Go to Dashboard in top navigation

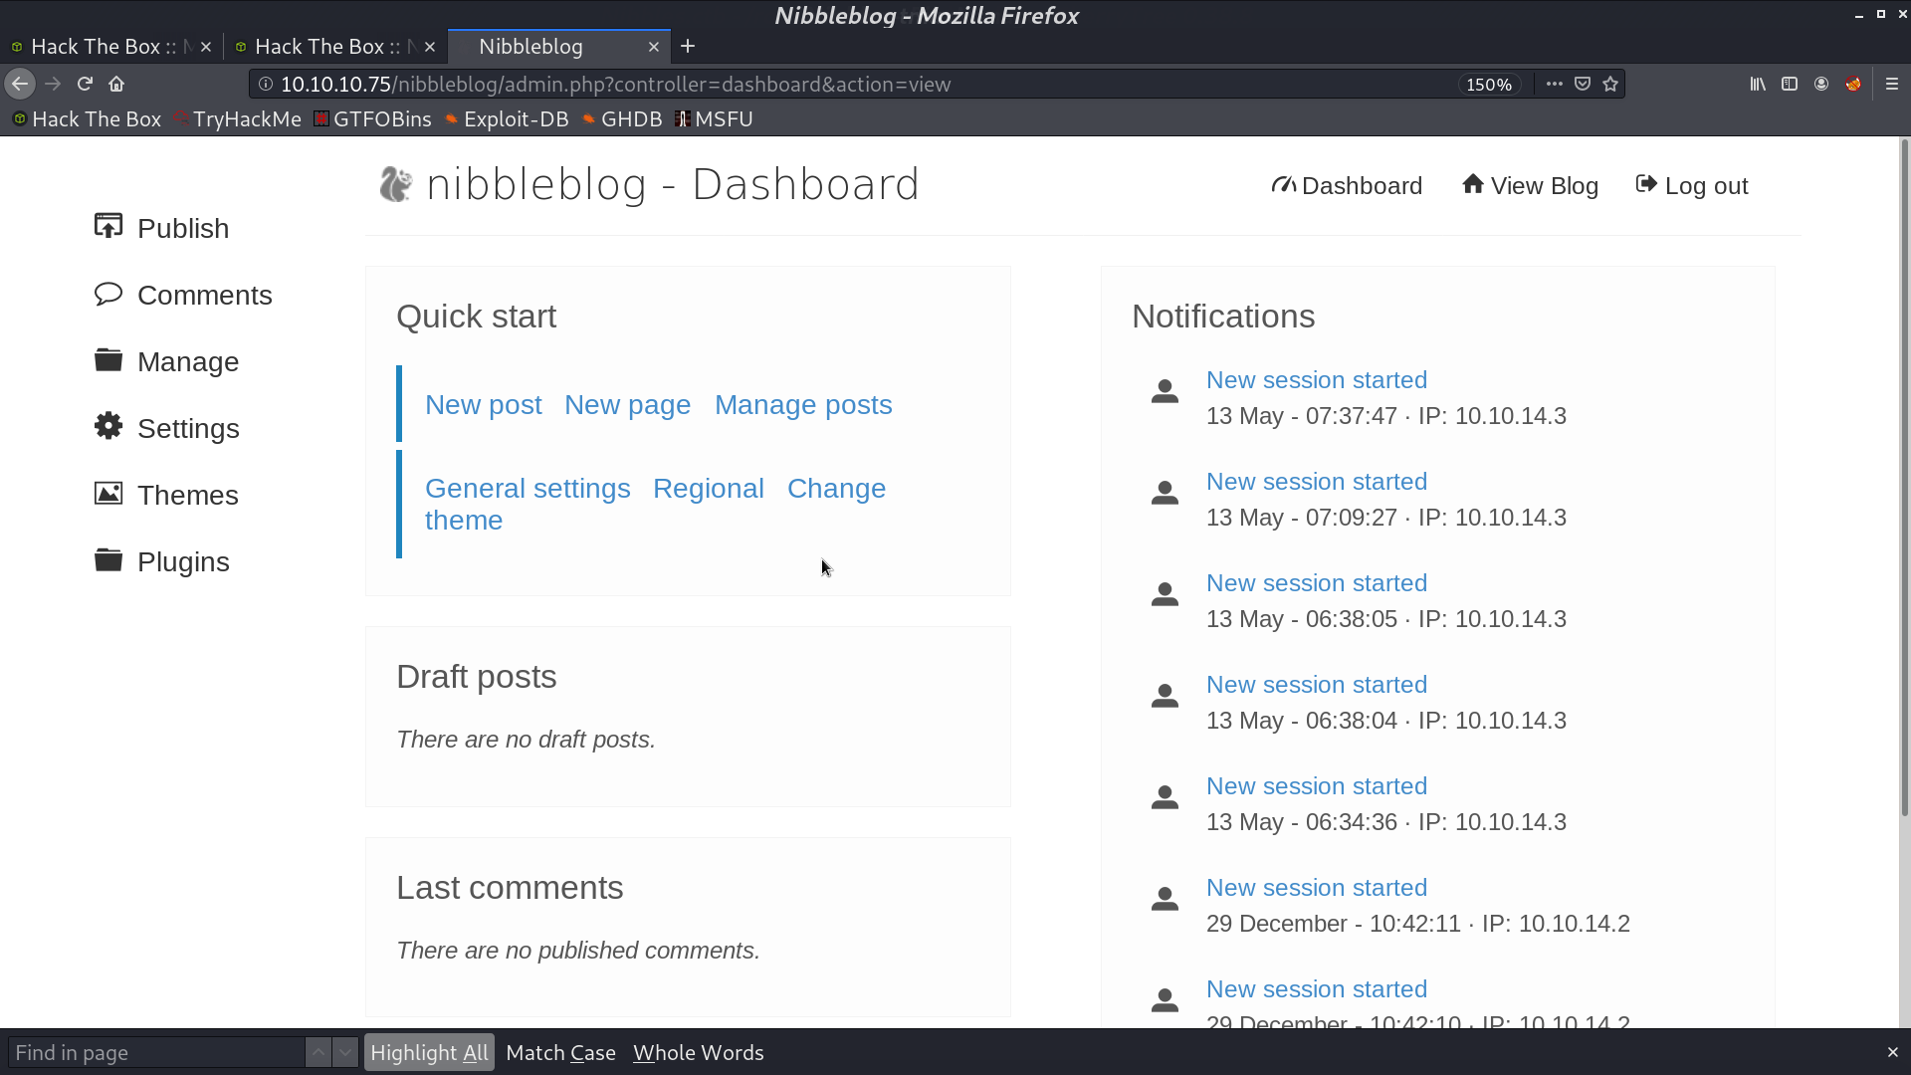click(1347, 186)
